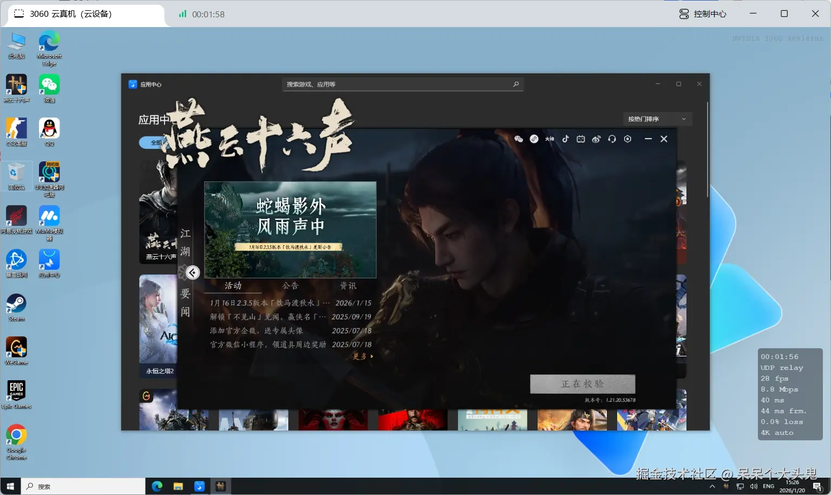This screenshot has height=495, width=831.
Task: Open 燕云十六声 desktop shortcut
Action: (16, 89)
